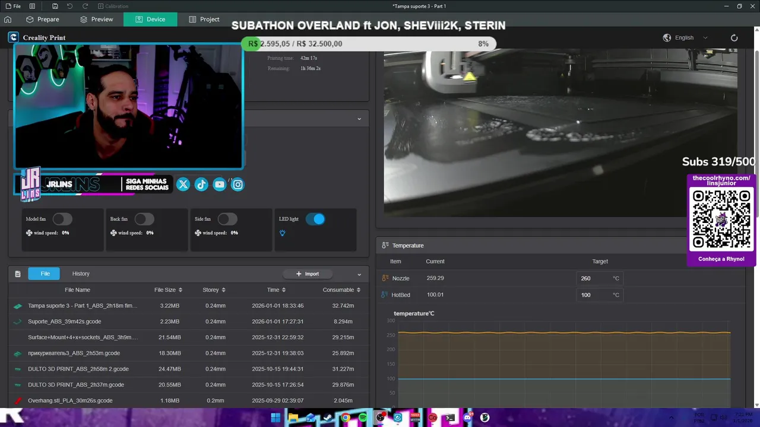This screenshot has width=760, height=427.
Task: Switch to the Prepare tab
Action: 42,19
